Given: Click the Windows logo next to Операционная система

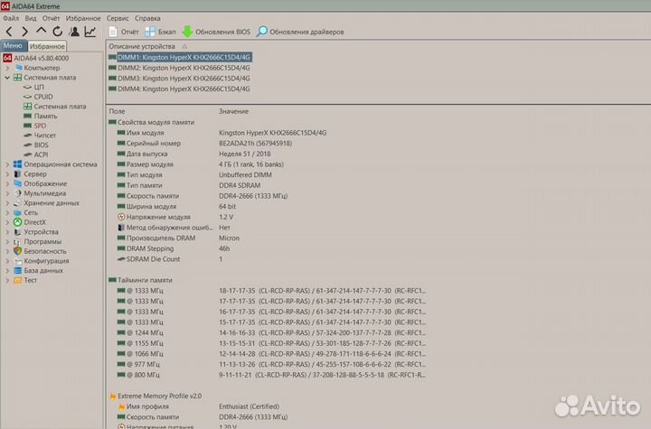Looking at the screenshot, I should point(18,164).
